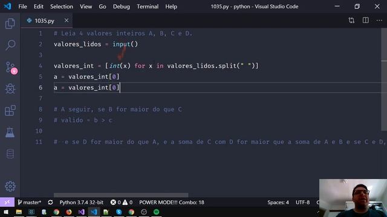Click the horizontal scrollbar of the editor

(121, 195)
